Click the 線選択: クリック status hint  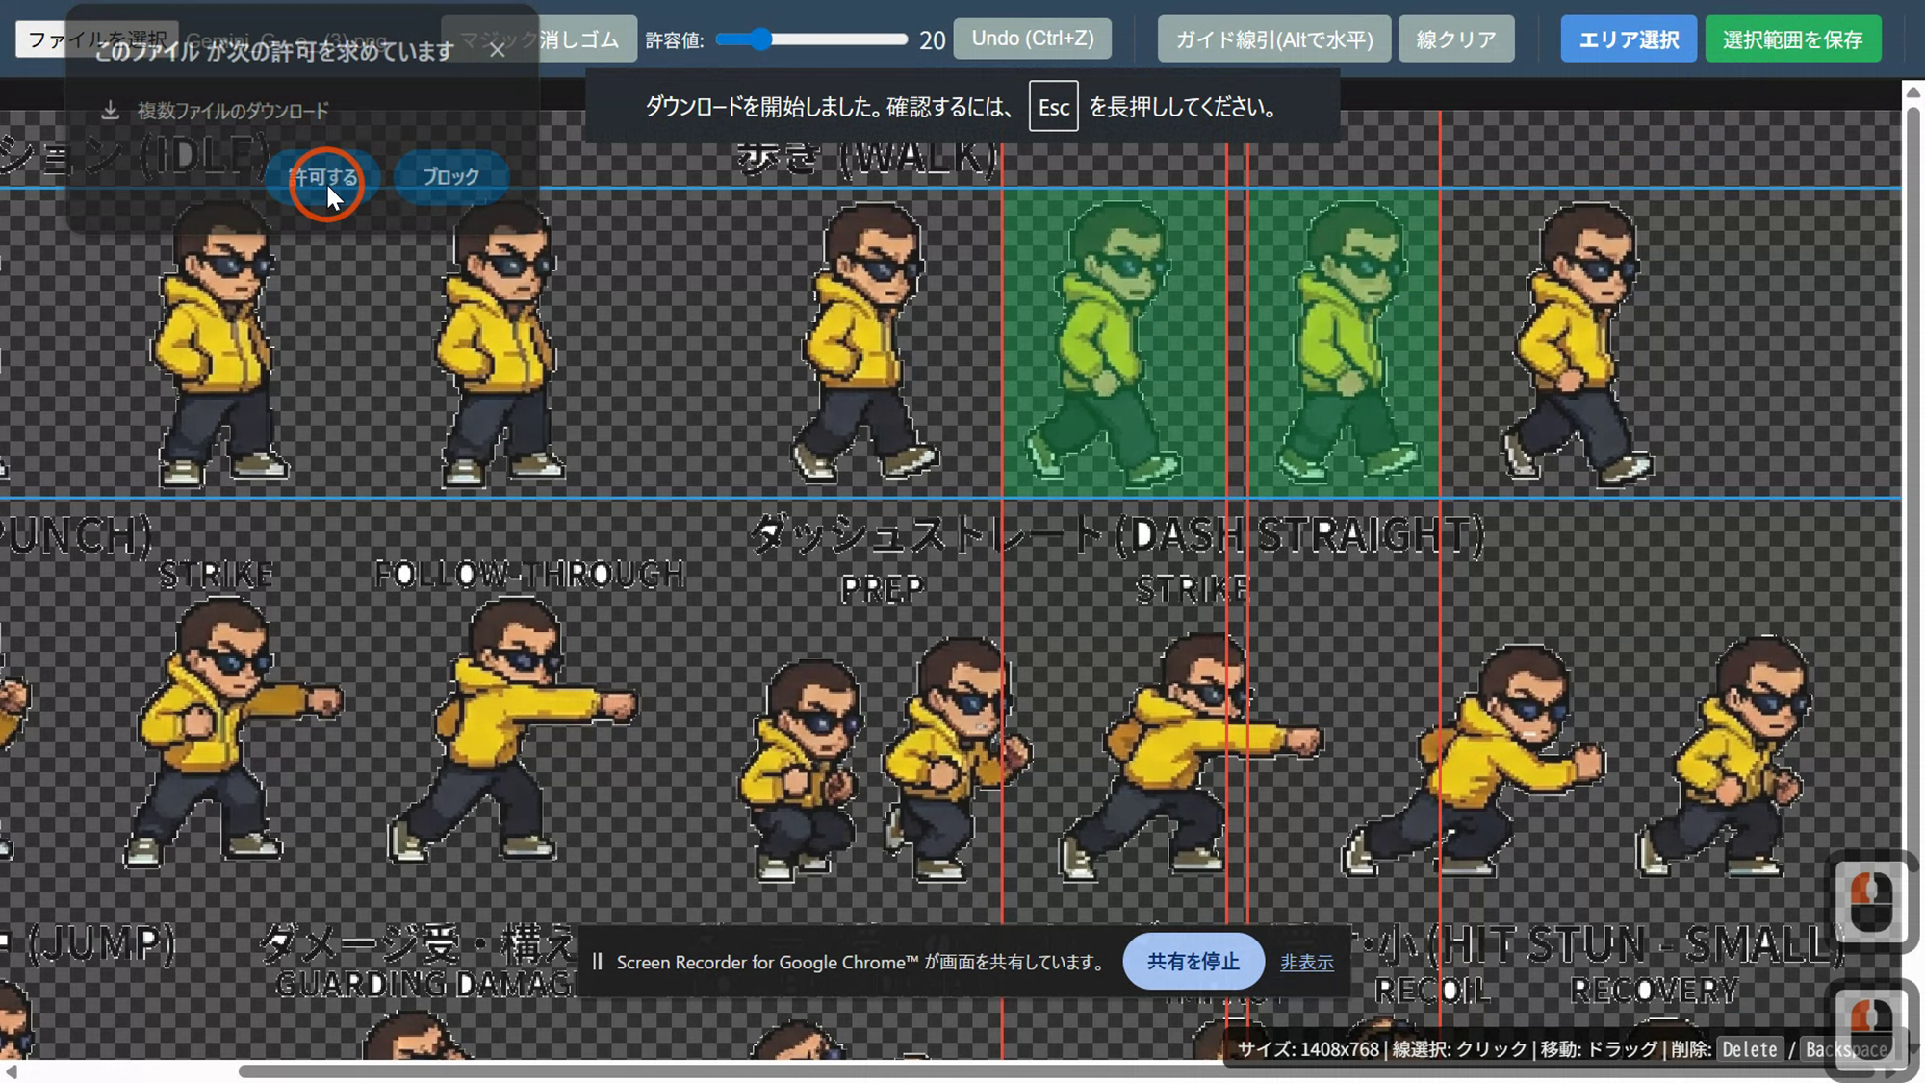click(1459, 1049)
